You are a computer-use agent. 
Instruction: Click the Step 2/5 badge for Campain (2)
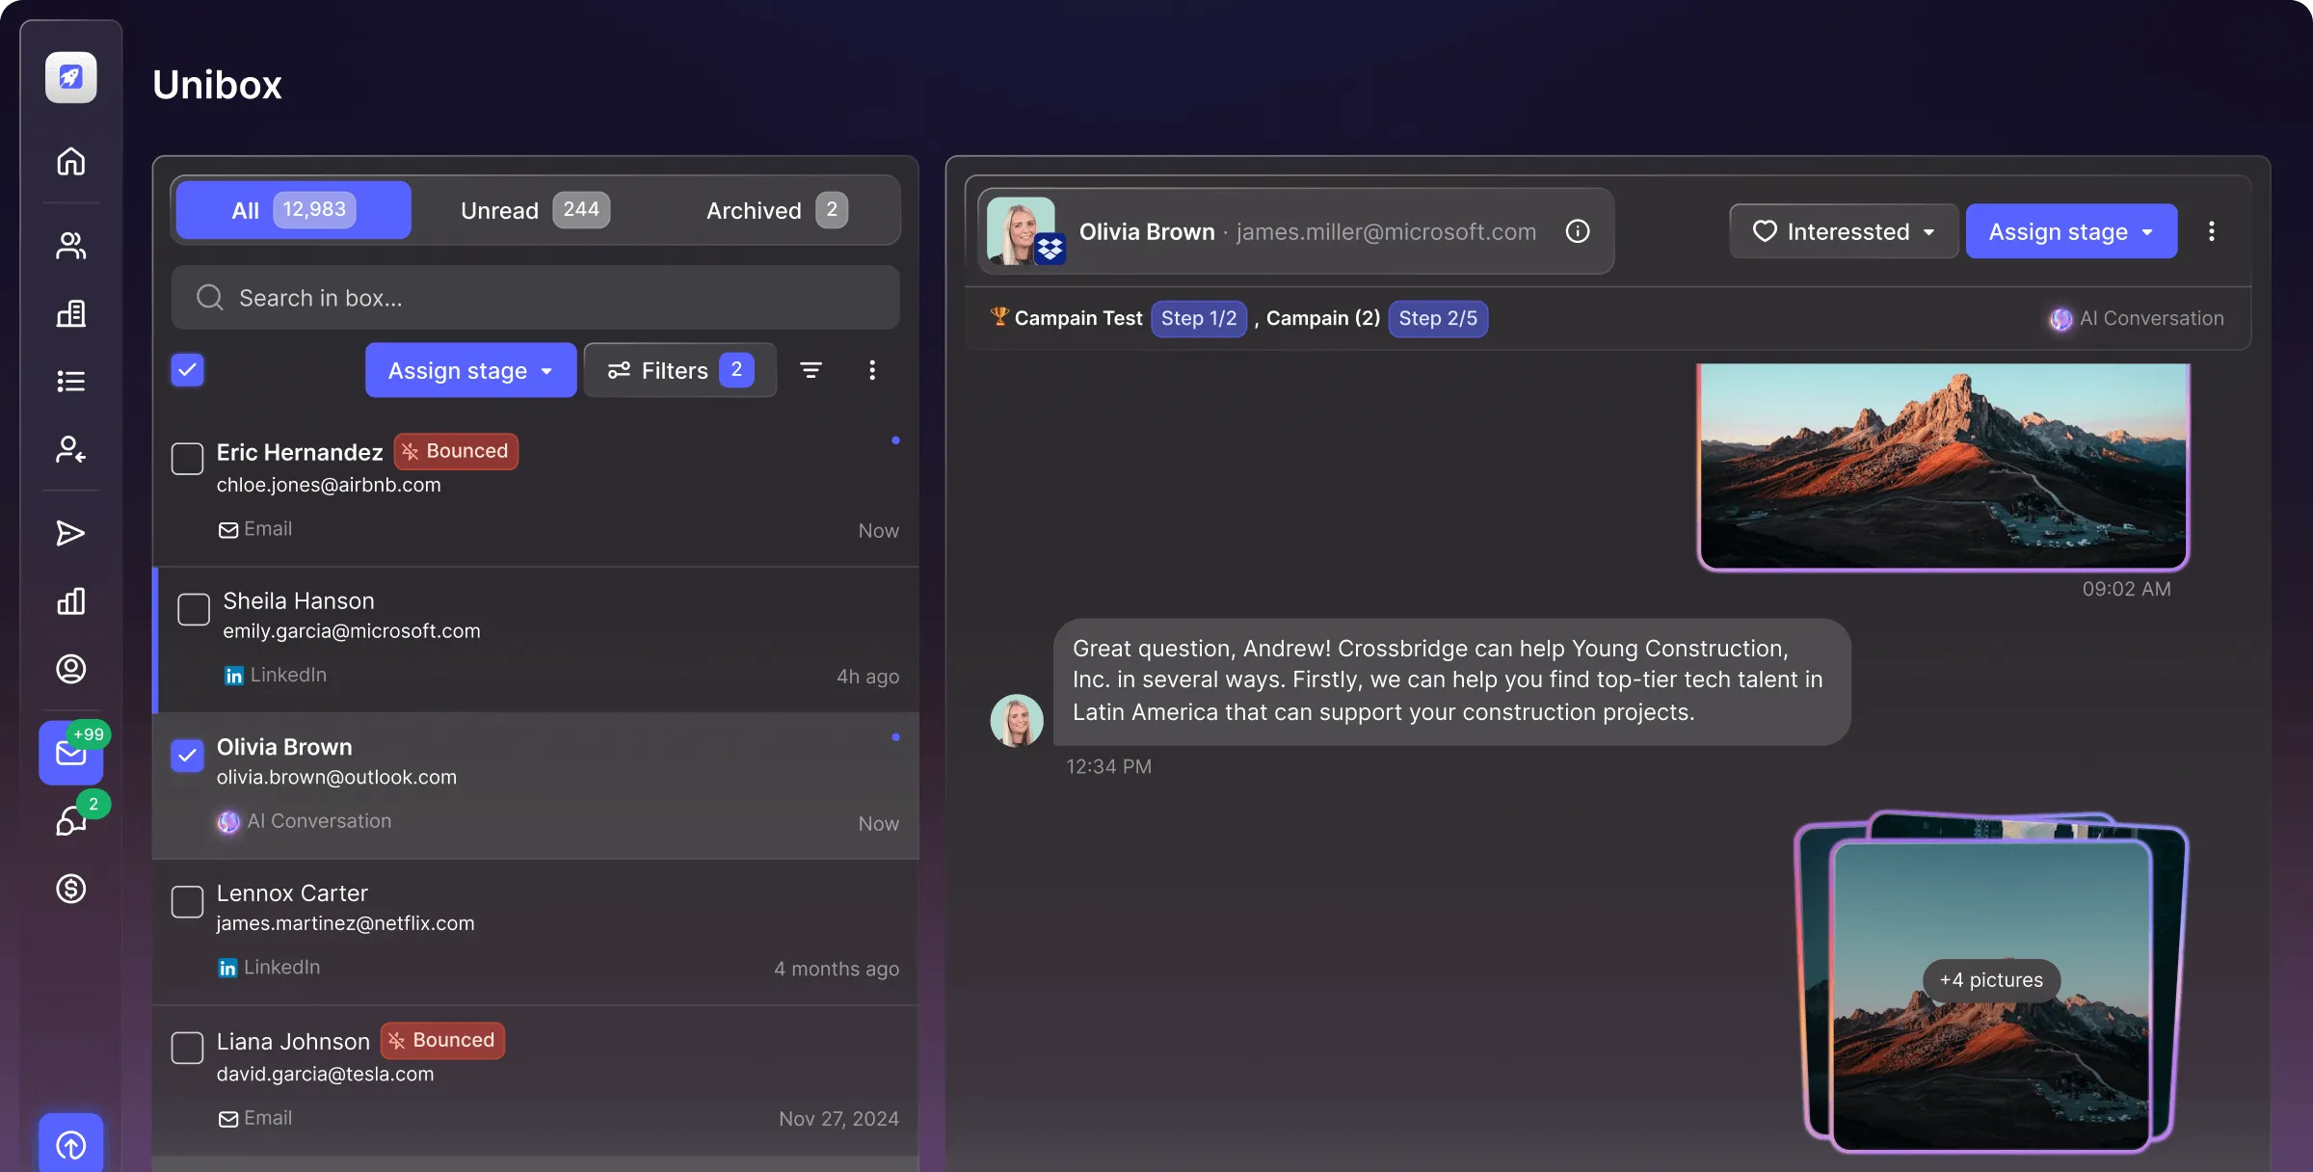[x=1438, y=318]
